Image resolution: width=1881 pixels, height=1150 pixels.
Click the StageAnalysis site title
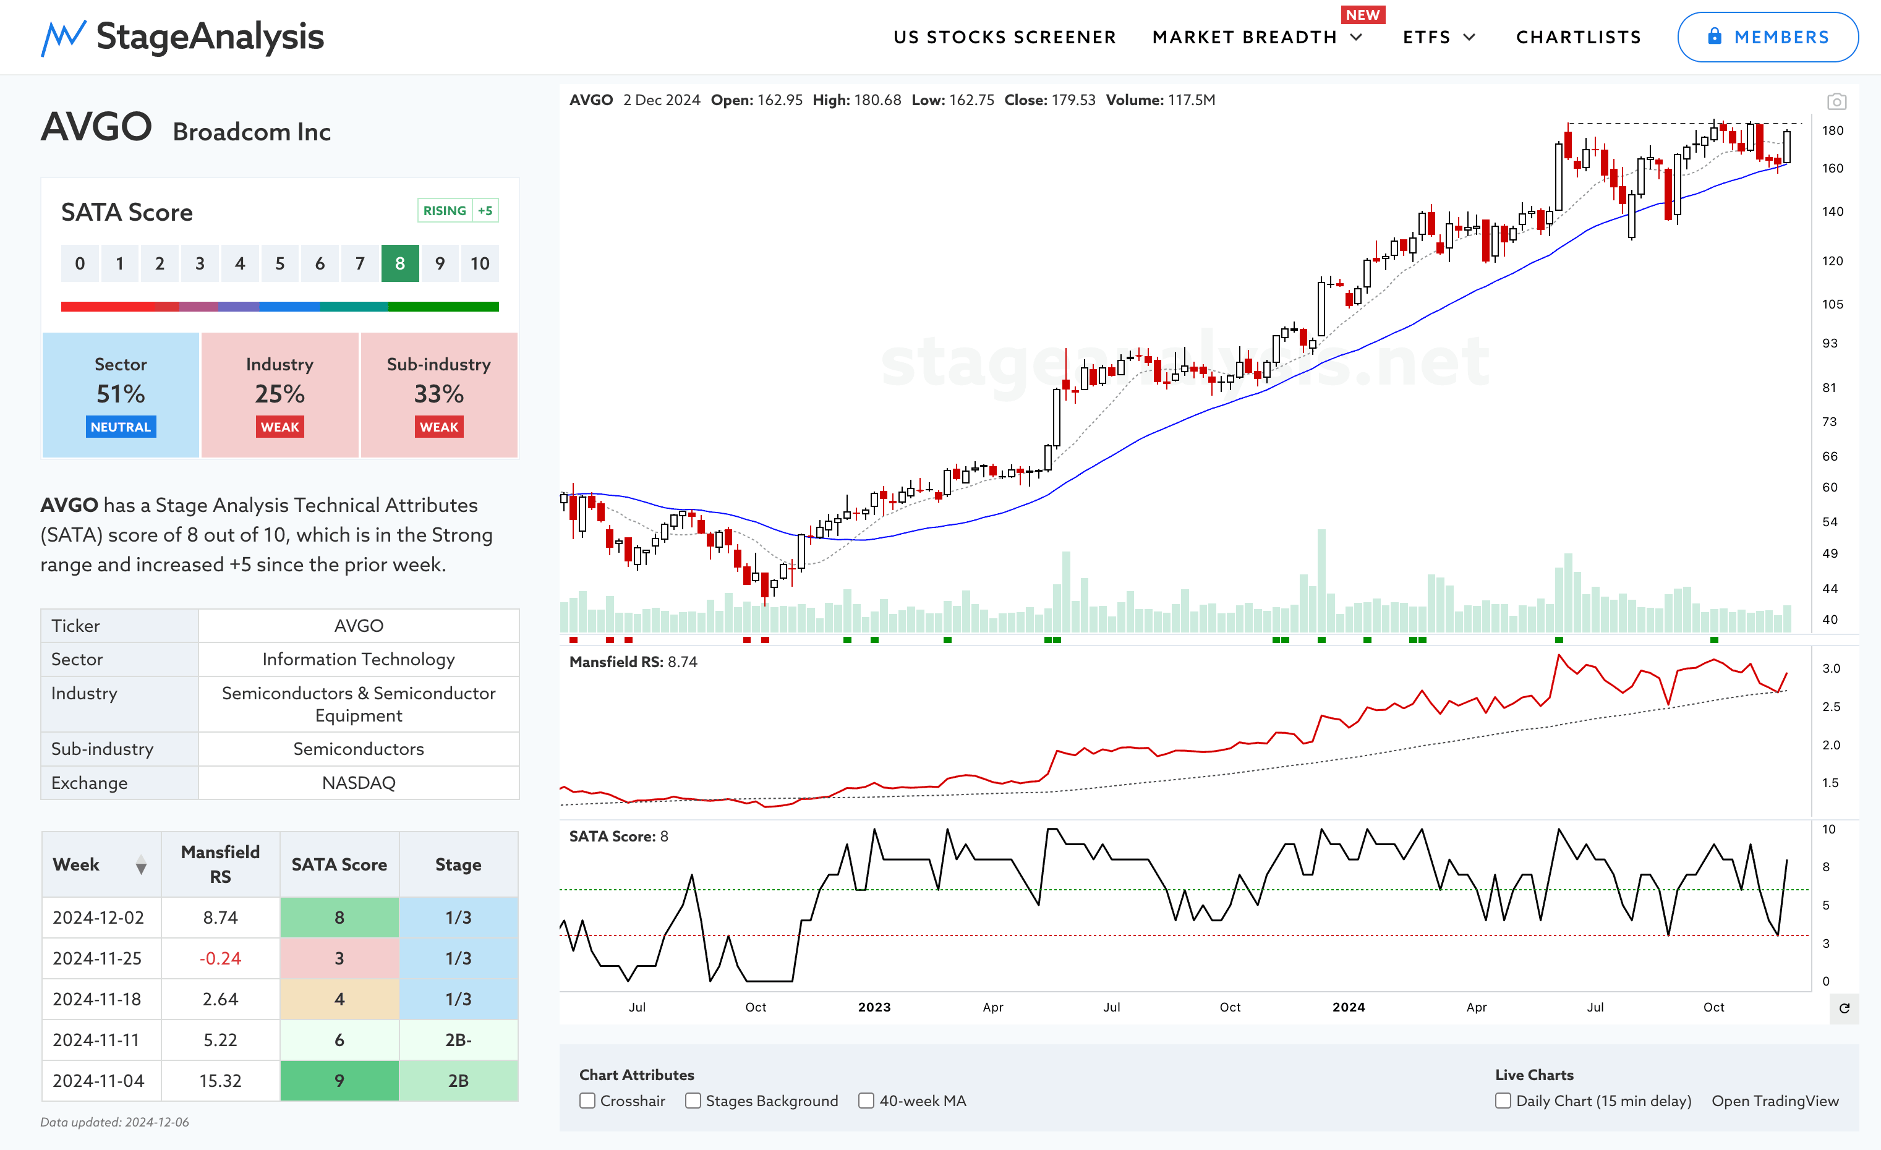click(x=210, y=36)
